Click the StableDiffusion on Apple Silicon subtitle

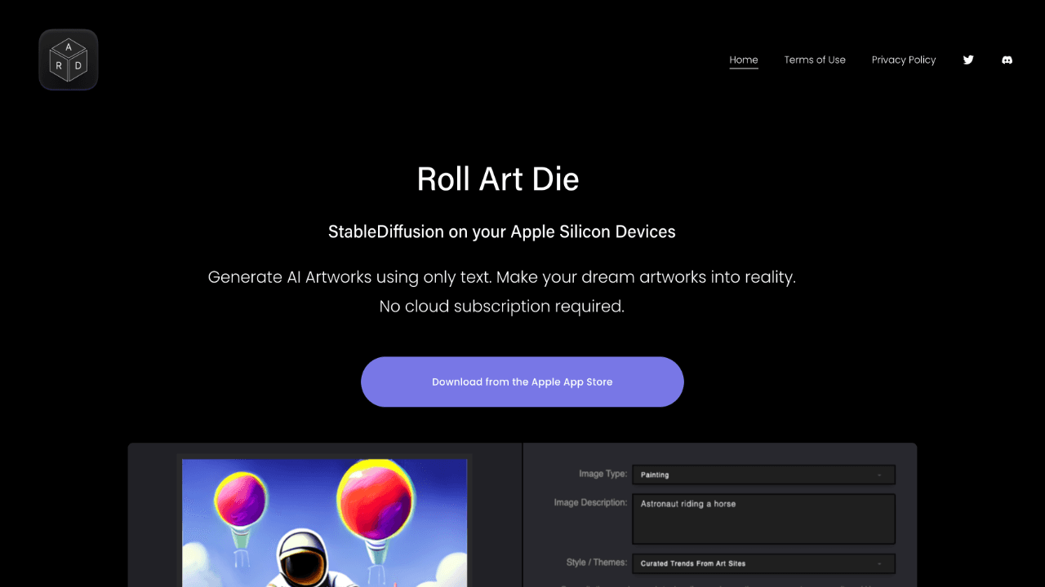click(501, 232)
